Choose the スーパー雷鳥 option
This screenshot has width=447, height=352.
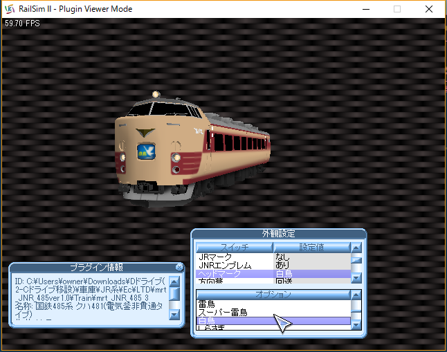click(x=273, y=313)
